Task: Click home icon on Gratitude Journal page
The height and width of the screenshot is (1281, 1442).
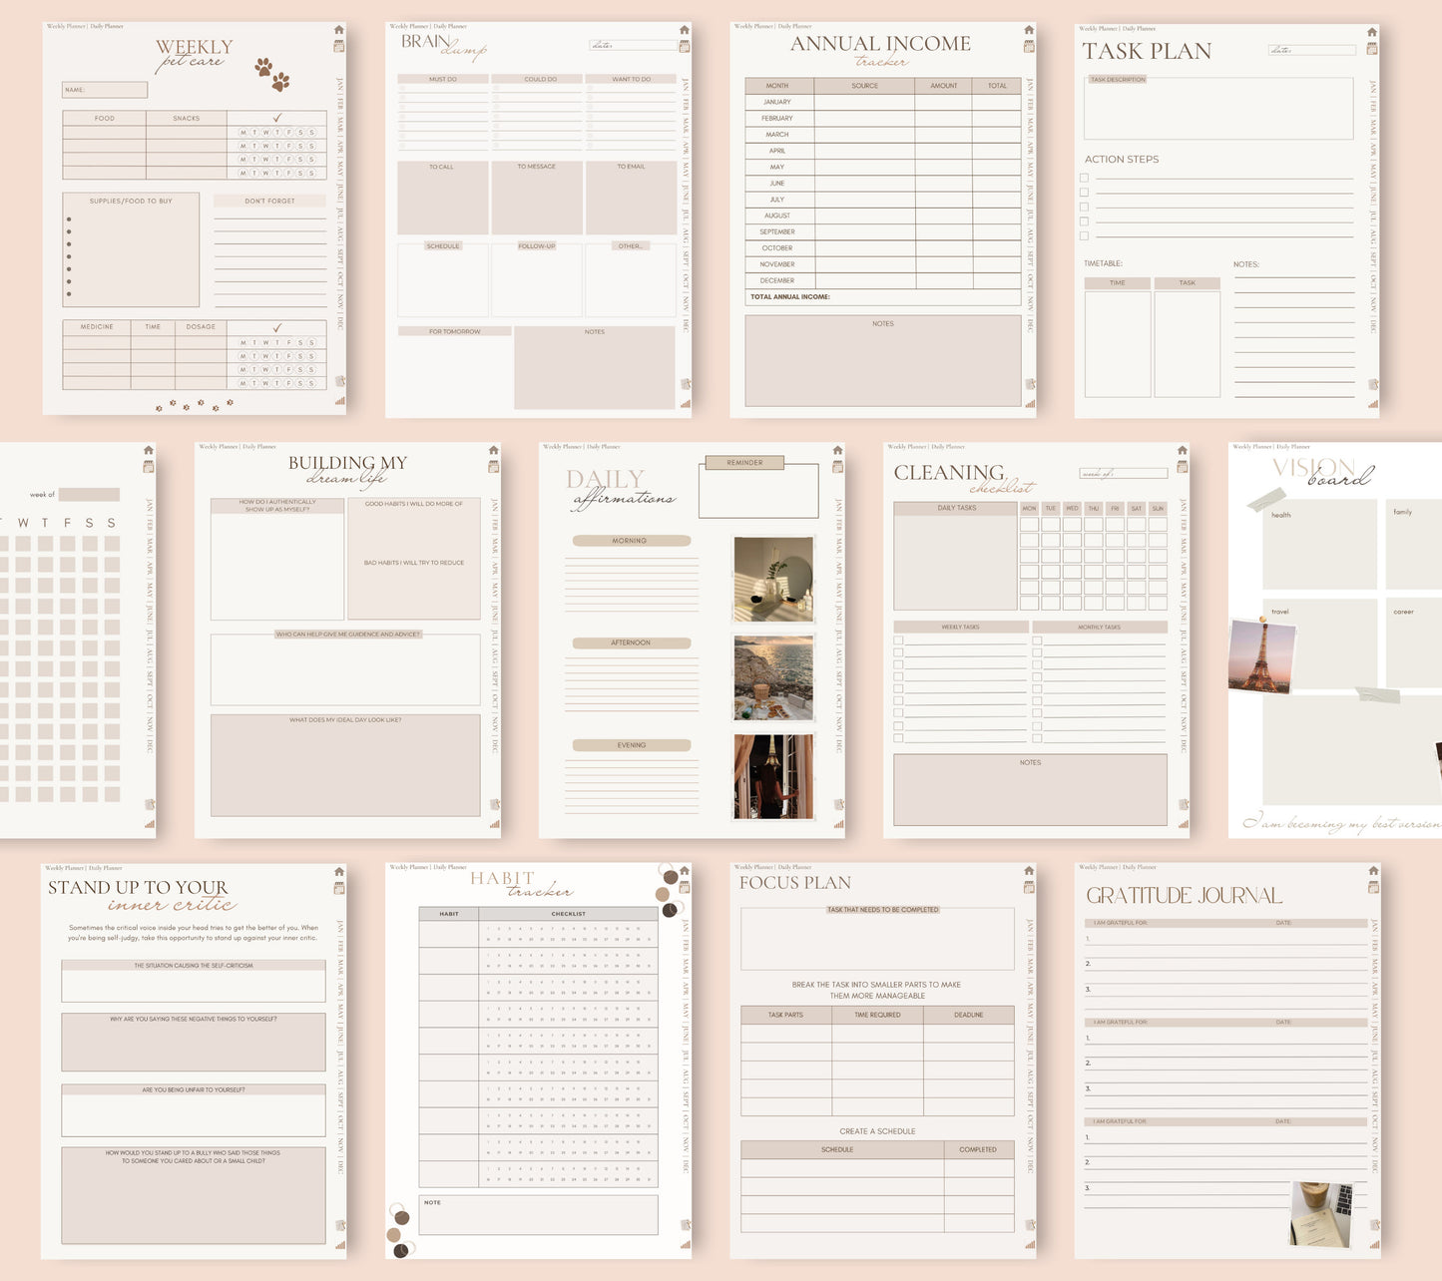Action: (x=1373, y=871)
